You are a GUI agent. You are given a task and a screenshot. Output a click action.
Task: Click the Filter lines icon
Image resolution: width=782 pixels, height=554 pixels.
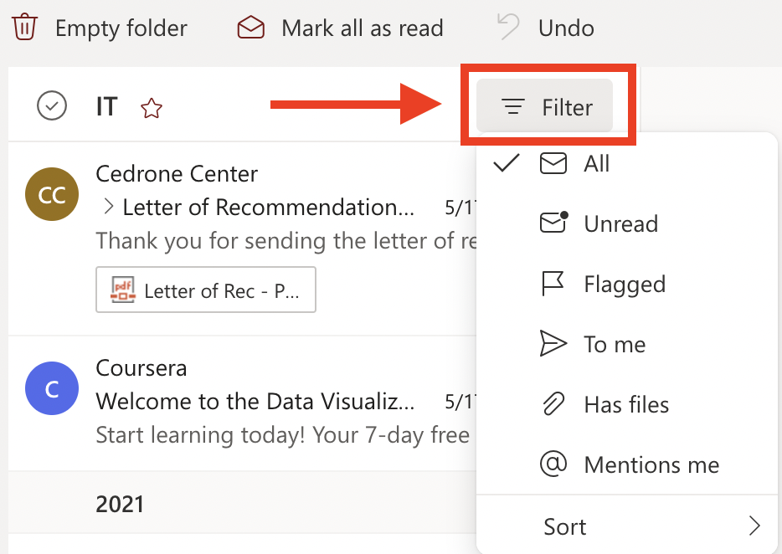tap(512, 107)
